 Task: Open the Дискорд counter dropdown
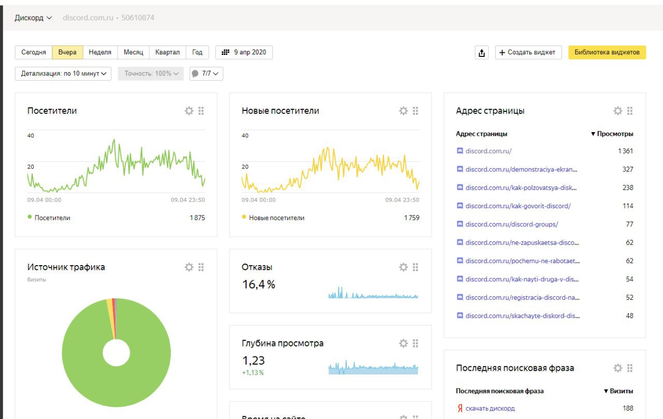33,18
